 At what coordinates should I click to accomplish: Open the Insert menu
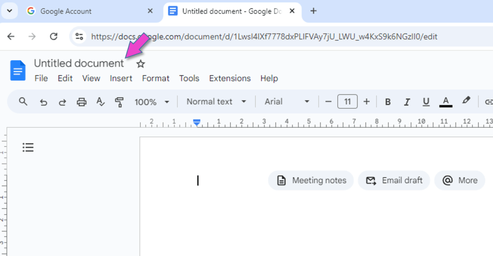tap(121, 78)
